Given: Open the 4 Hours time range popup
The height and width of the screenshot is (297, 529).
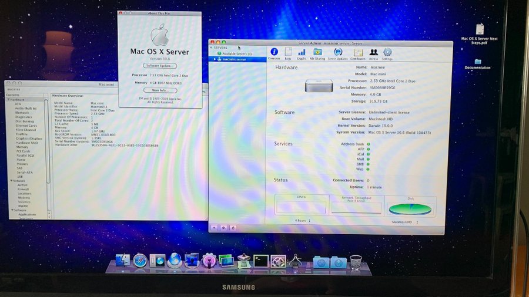Looking at the screenshot, I should pyautogui.click(x=303, y=221).
